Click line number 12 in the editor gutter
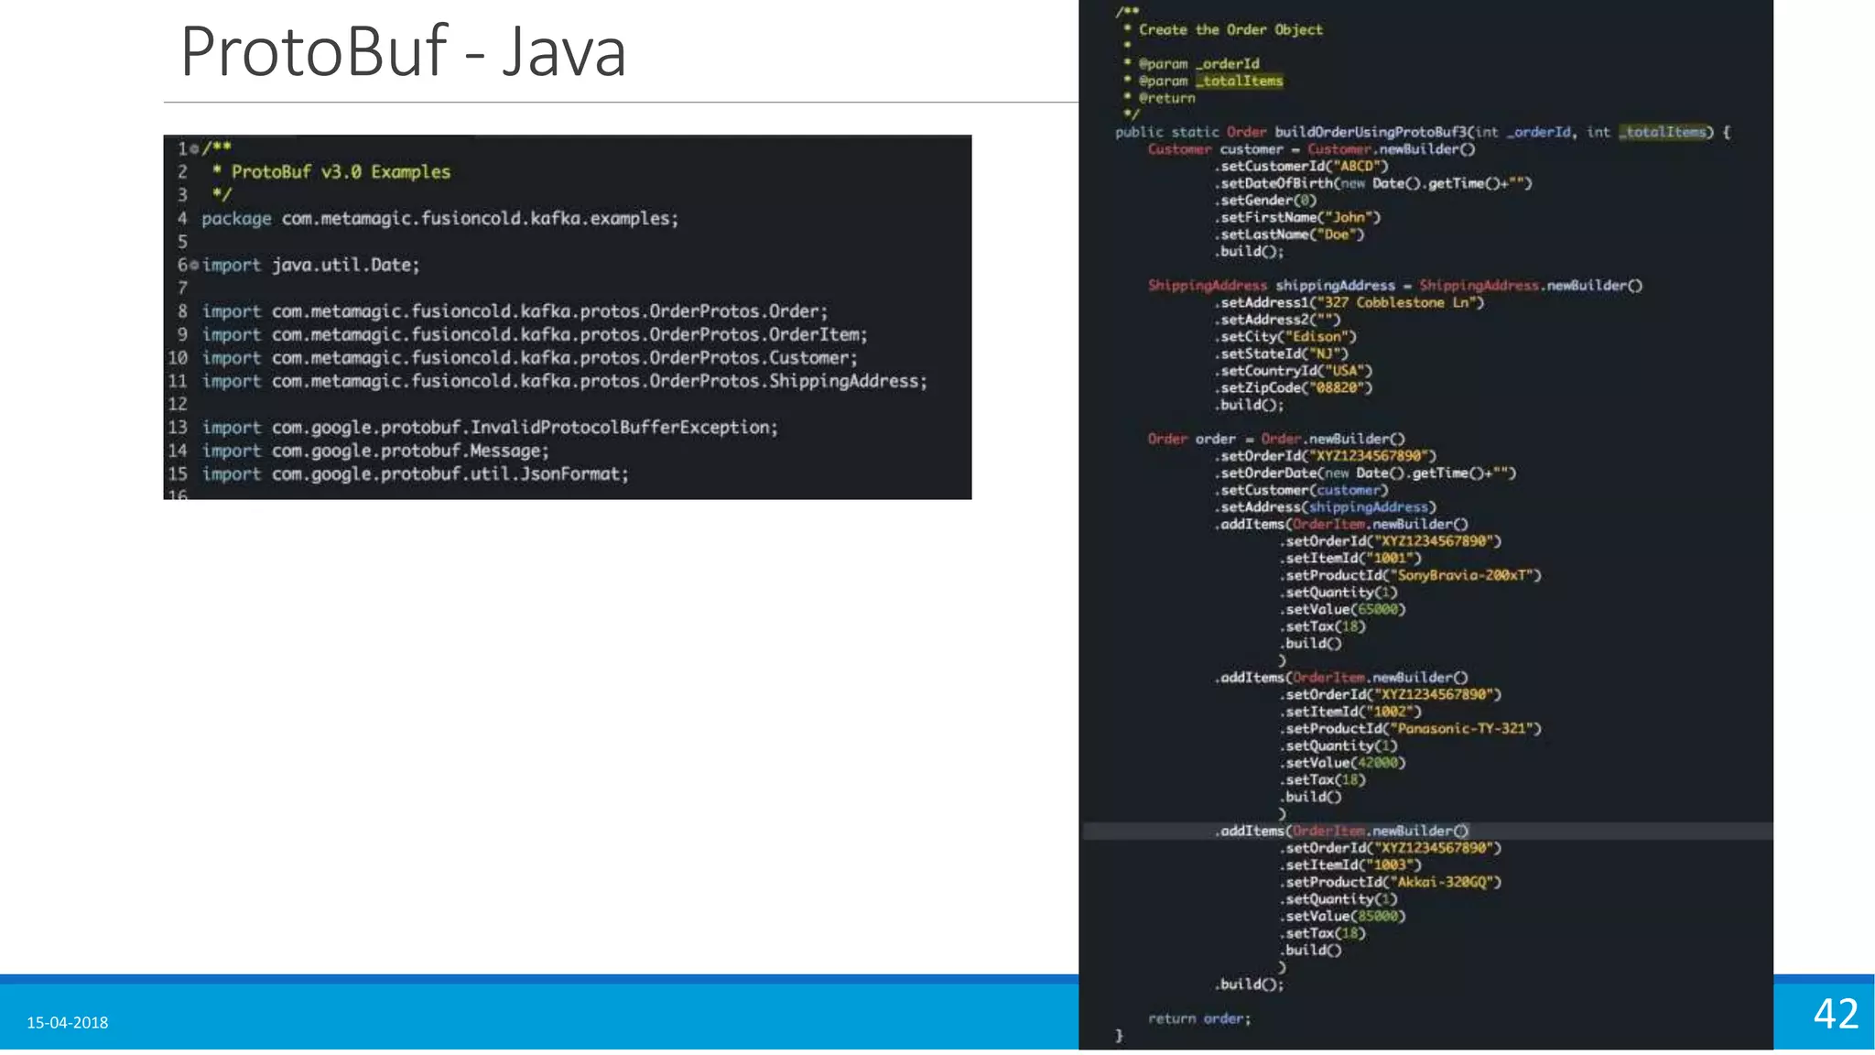This screenshot has width=1875, height=1055. pyautogui.click(x=178, y=404)
